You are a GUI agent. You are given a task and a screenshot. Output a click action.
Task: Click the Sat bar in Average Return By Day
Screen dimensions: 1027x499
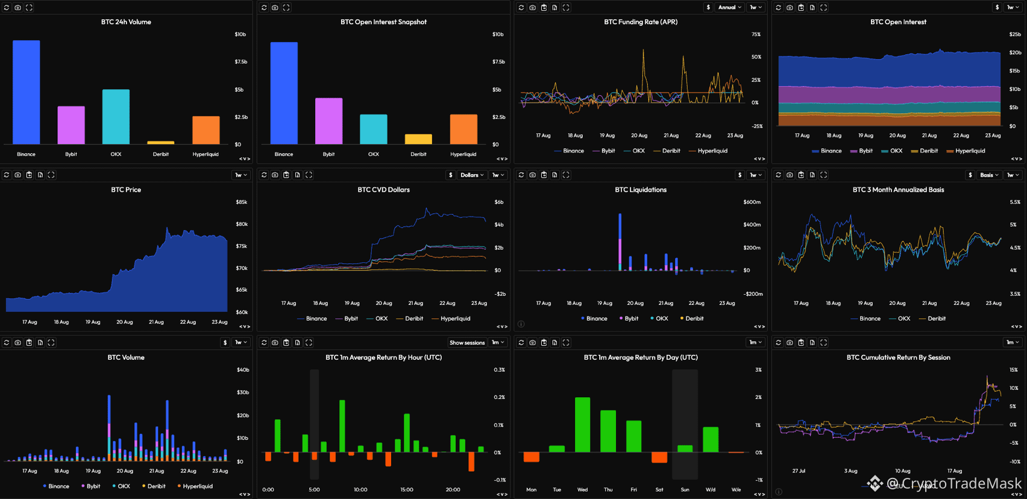pos(659,457)
